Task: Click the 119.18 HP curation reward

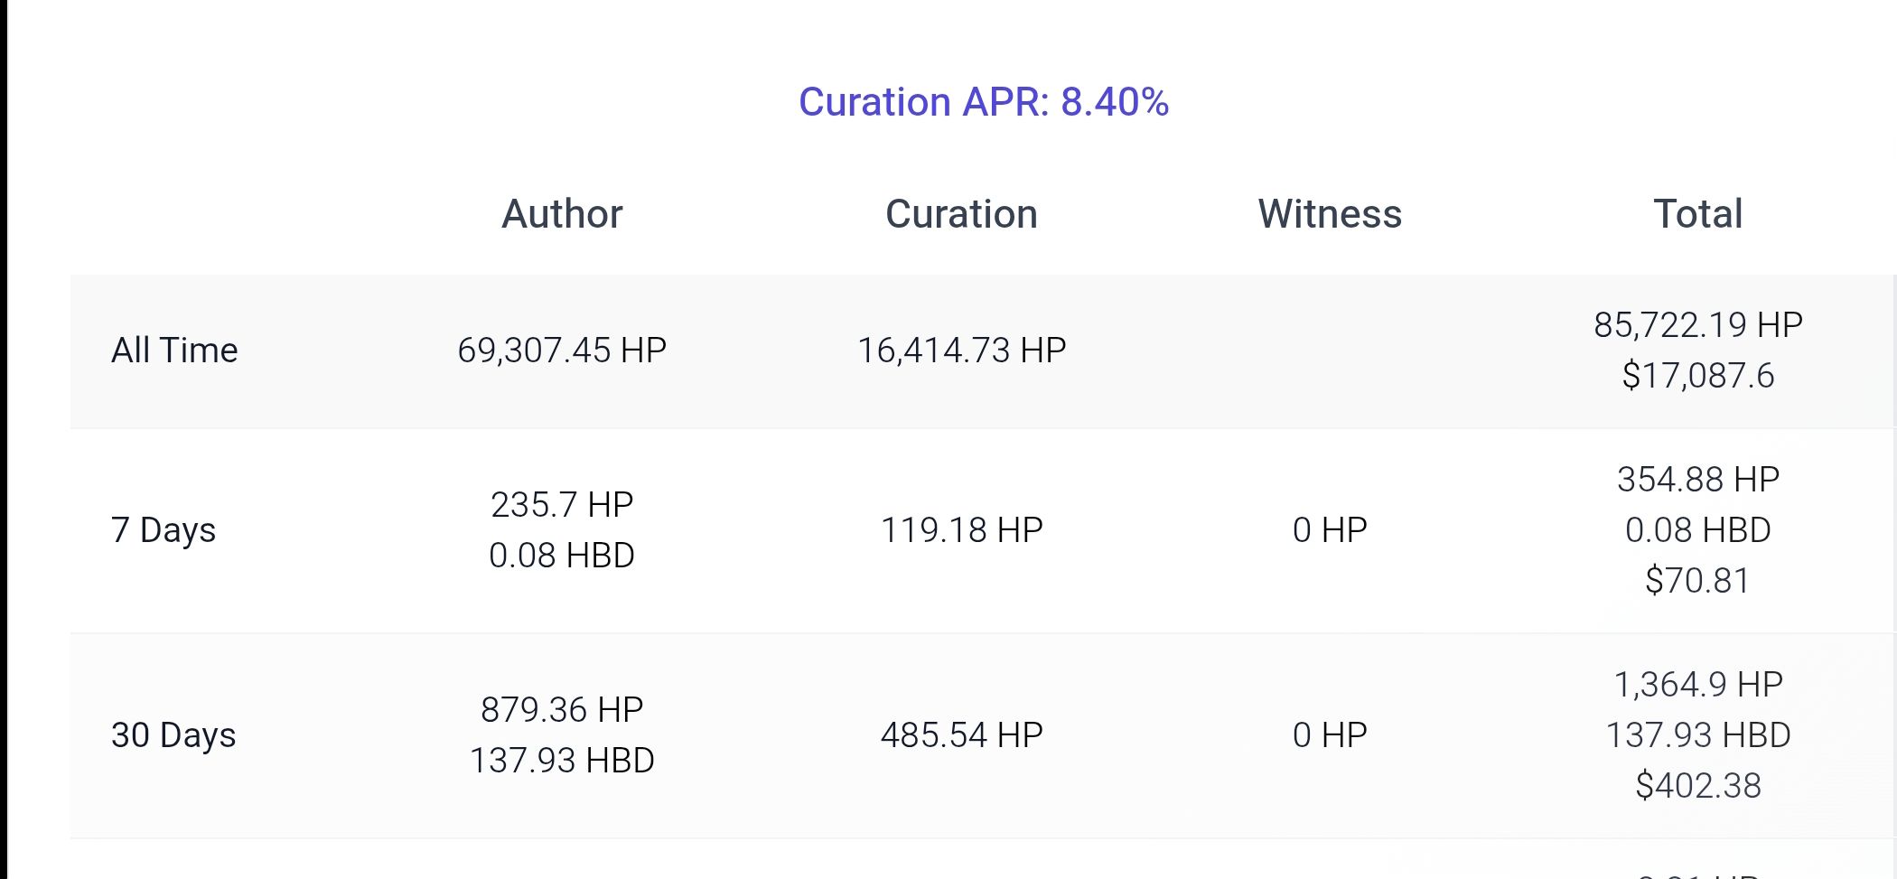Action: [x=961, y=529]
